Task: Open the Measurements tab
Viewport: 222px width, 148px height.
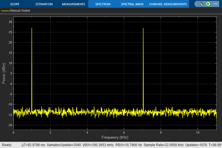Action: tap(74, 4)
